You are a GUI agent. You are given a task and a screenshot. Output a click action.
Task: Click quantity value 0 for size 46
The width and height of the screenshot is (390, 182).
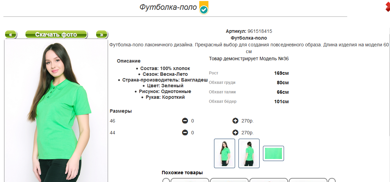[x=192, y=121]
